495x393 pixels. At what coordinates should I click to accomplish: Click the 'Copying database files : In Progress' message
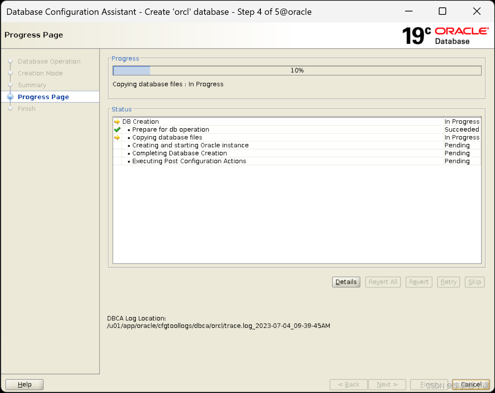(168, 84)
